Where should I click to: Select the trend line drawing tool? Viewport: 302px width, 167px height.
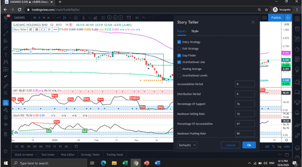click(6, 33)
